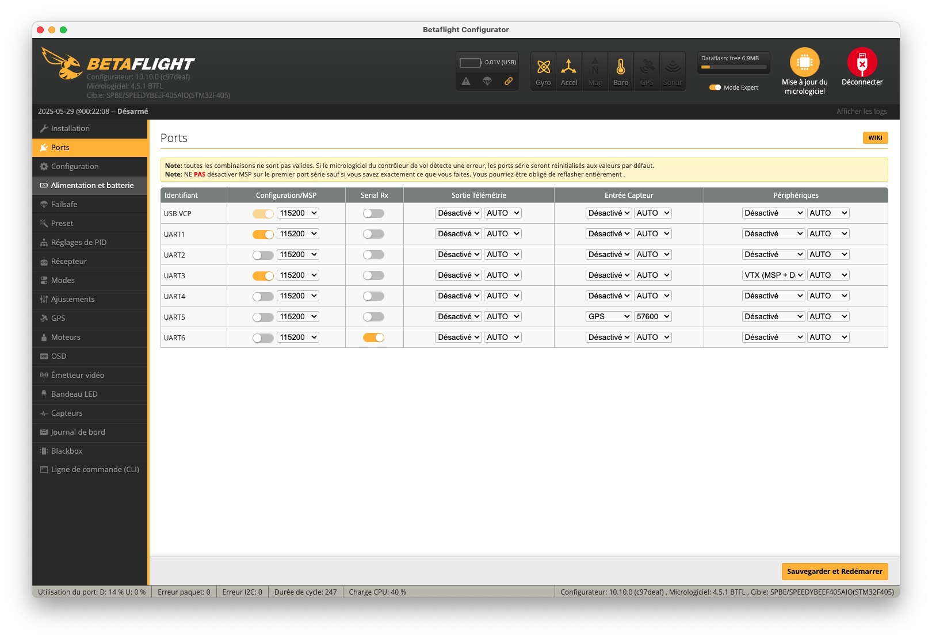Click the Serial Rx column header
This screenshot has width=932, height=640.
pyautogui.click(x=374, y=195)
